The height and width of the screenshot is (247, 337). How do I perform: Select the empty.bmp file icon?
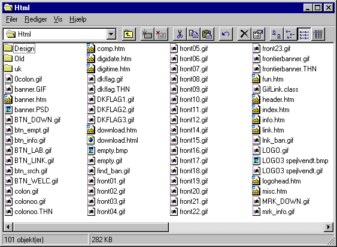[x=91, y=150]
